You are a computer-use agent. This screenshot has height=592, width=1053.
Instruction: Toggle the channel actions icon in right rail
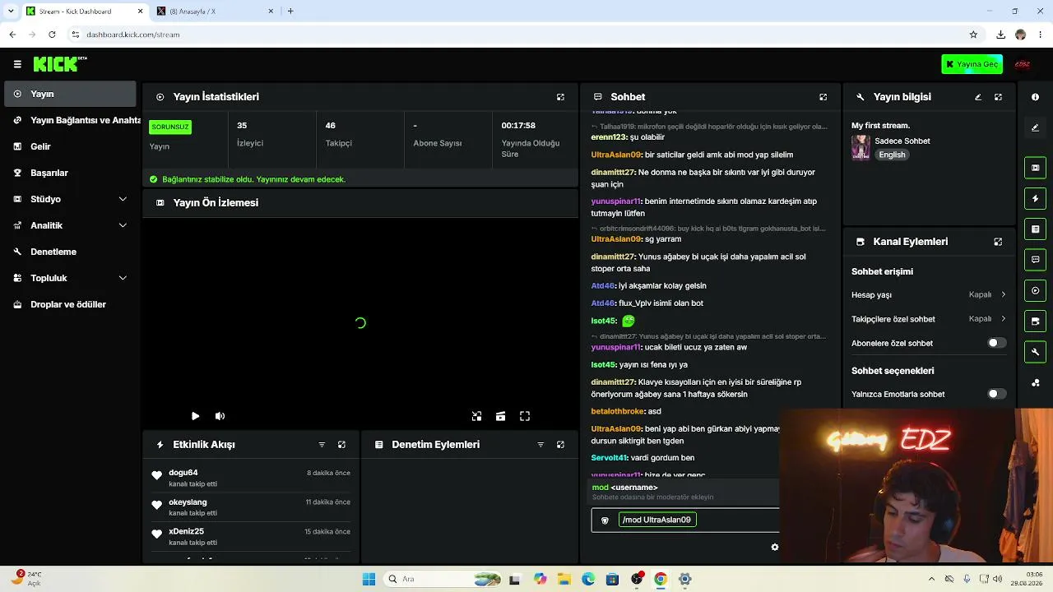coord(1035,321)
